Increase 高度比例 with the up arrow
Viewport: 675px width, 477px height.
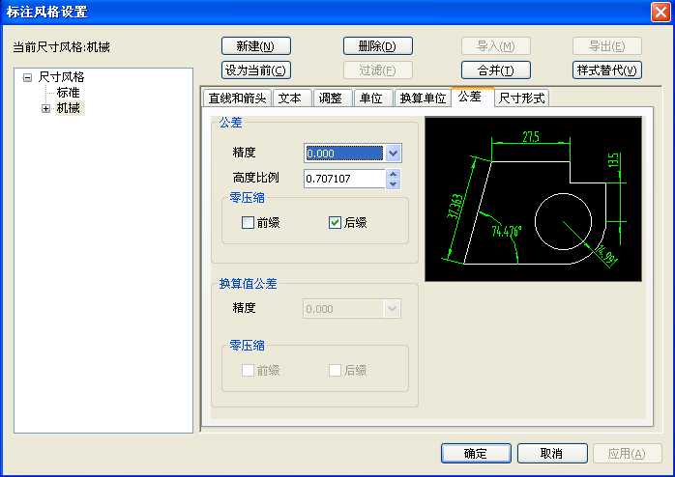click(x=393, y=174)
